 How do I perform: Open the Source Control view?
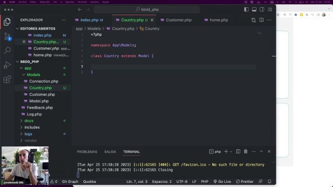point(7,36)
